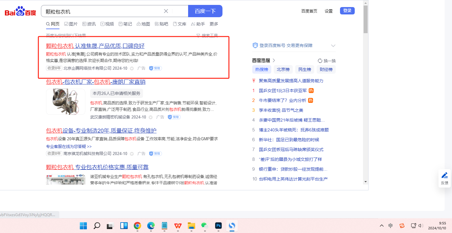Clear the search box with the X icon
This screenshot has width=452, height=233.
pyautogui.click(x=166, y=11)
